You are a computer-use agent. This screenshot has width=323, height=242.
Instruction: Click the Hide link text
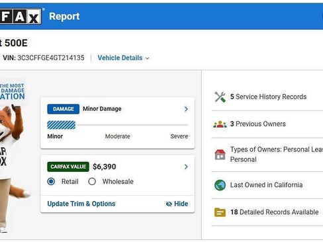click(x=181, y=204)
